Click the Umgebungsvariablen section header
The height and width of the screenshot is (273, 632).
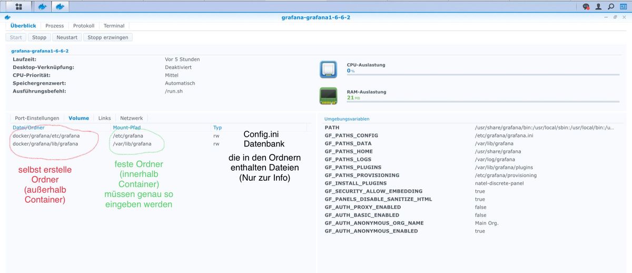[x=347, y=119]
